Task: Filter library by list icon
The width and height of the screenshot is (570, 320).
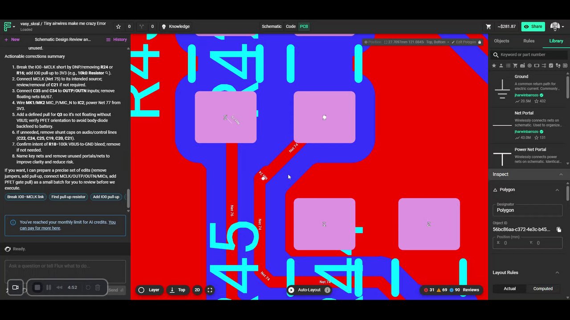Action: pyautogui.click(x=508, y=66)
